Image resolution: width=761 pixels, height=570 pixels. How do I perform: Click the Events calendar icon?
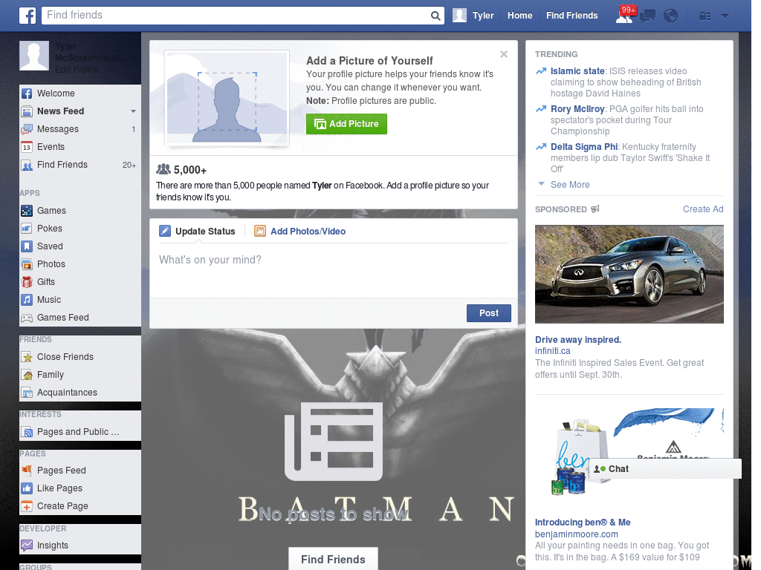click(x=27, y=147)
